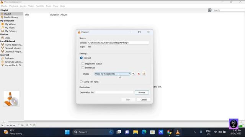Open the Video menu
Screen dimensions: 245x137
tap(31, 6)
